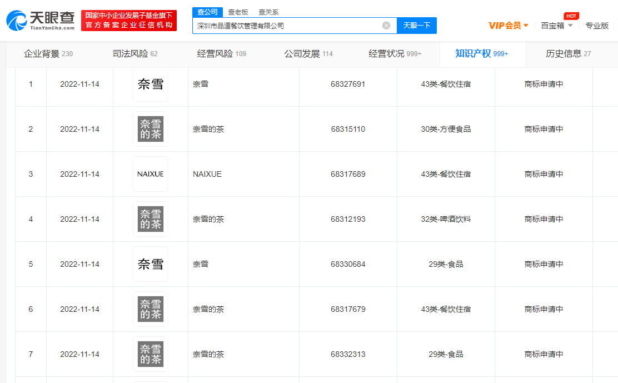Click the red 国家中小企业发展子基金旗下 banner
This screenshot has width=618, height=383.
point(129,21)
